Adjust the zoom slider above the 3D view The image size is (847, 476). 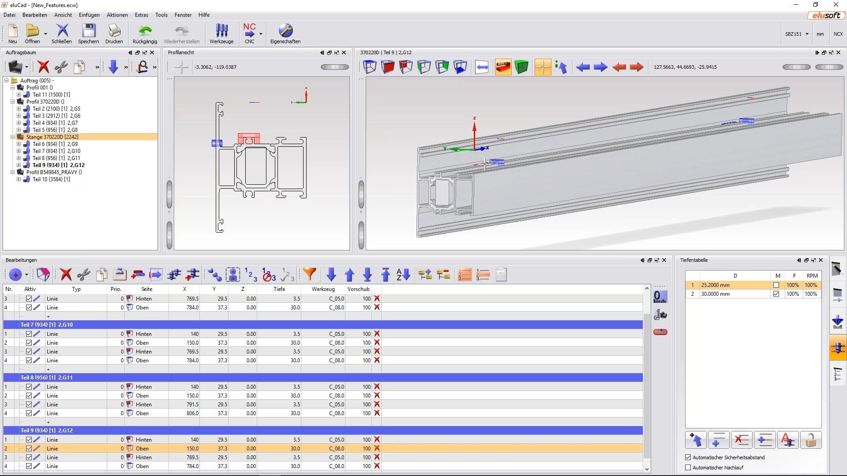(x=796, y=67)
